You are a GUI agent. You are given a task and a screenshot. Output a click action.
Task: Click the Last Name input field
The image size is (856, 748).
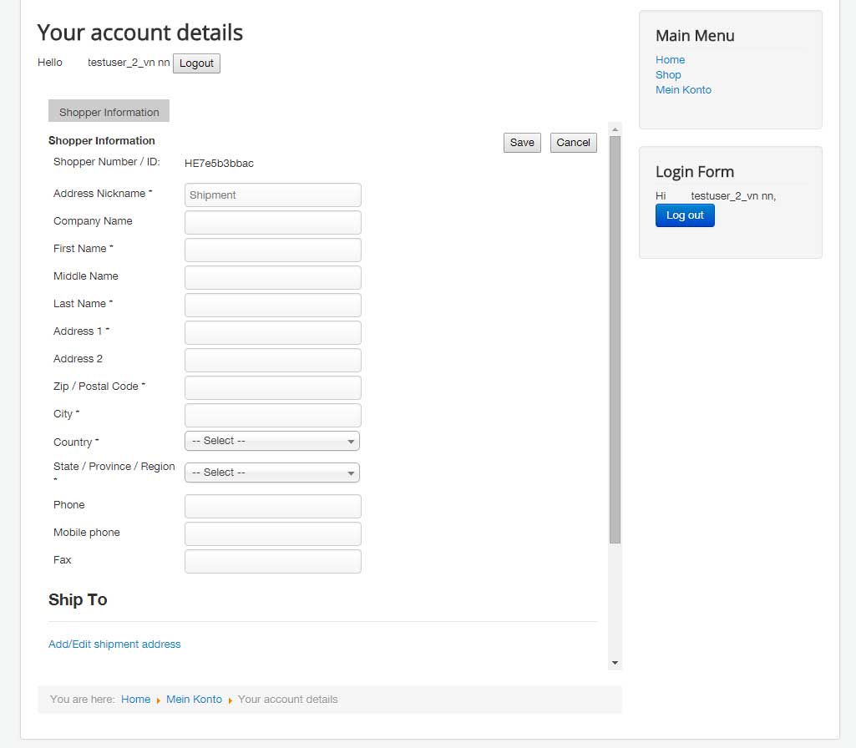[x=272, y=306]
